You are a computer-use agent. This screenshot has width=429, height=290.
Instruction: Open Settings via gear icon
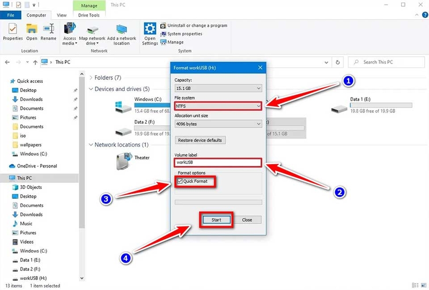tap(150, 34)
